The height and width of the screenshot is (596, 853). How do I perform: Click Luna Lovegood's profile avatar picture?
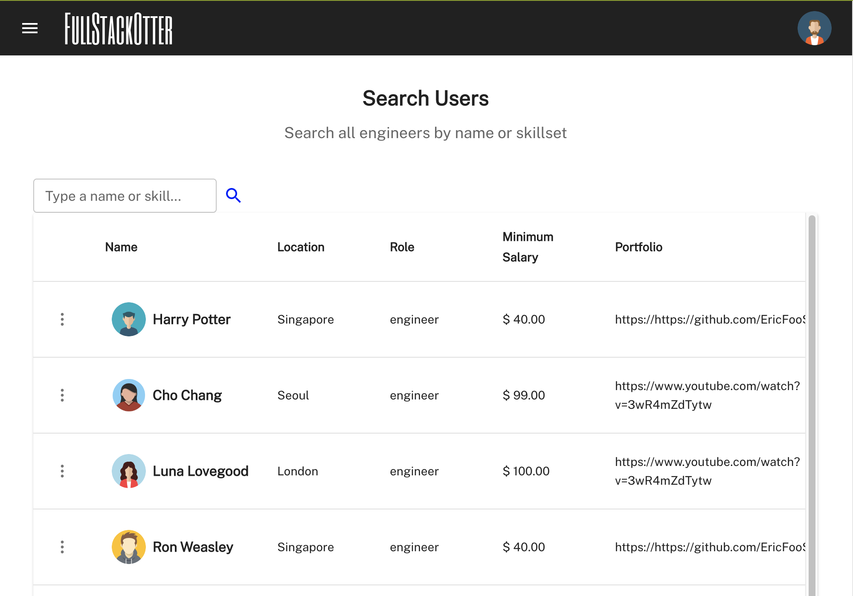(128, 471)
